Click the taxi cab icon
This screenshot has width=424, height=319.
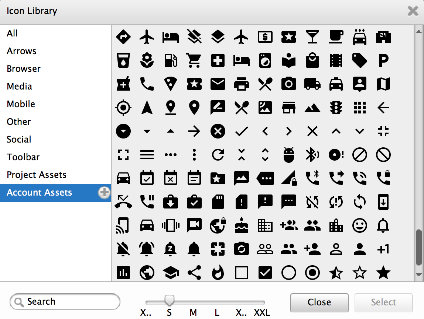pos(336,84)
